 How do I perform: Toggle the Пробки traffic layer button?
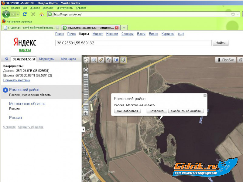[225, 60]
